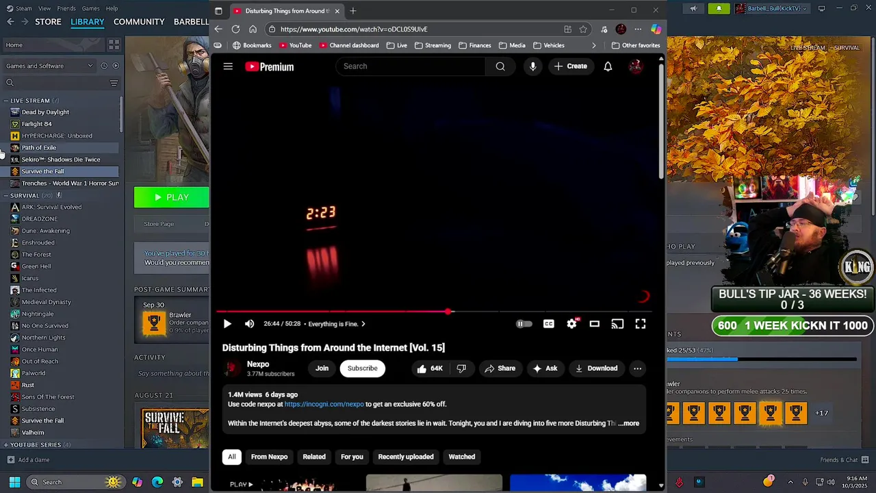Open Steam library advanced filter options
Screen dimensions: 876x493
pos(114,83)
